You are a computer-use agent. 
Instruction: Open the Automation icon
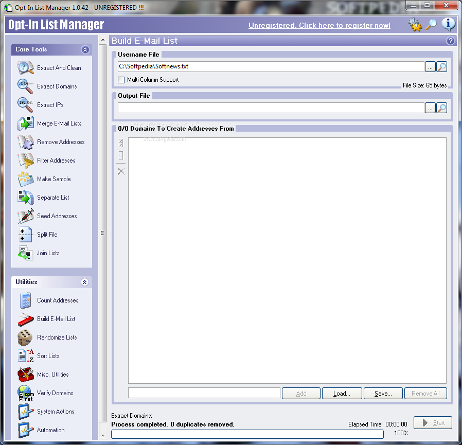tap(25, 430)
